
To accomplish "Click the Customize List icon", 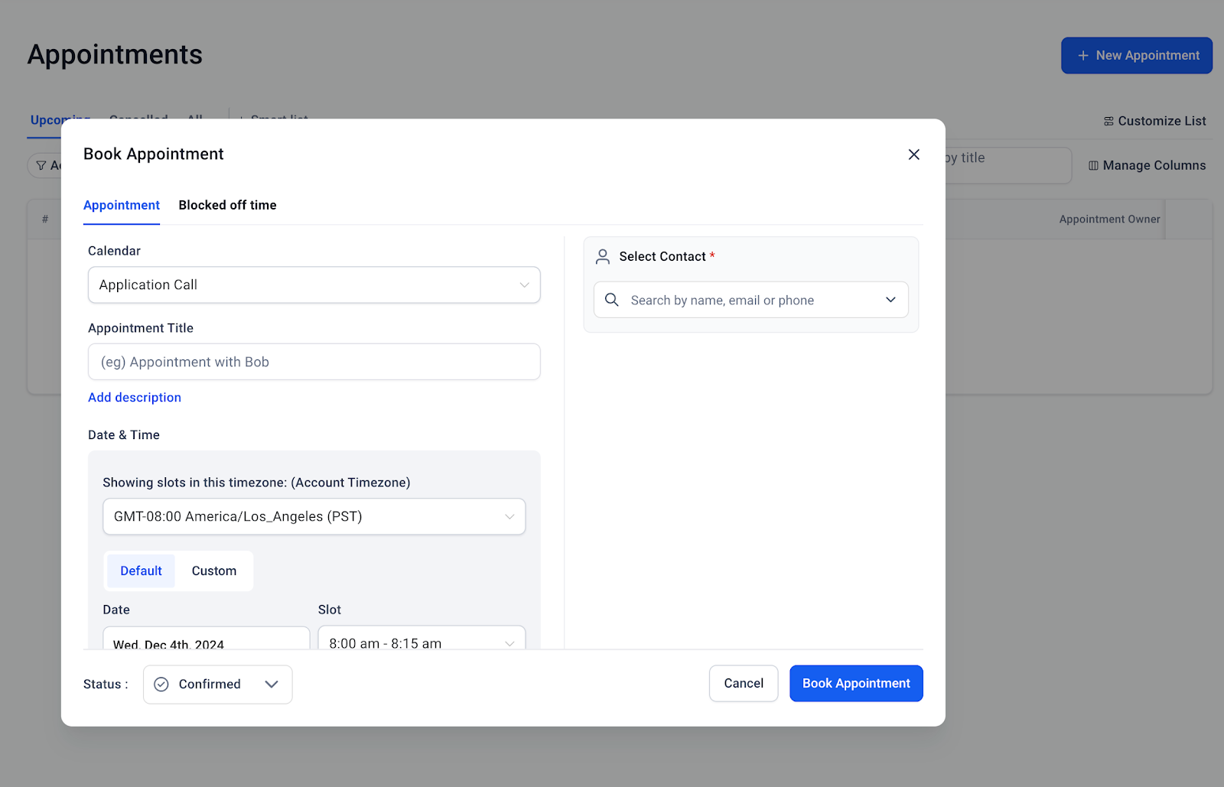I will pyautogui.click(x=1108, y=122).
